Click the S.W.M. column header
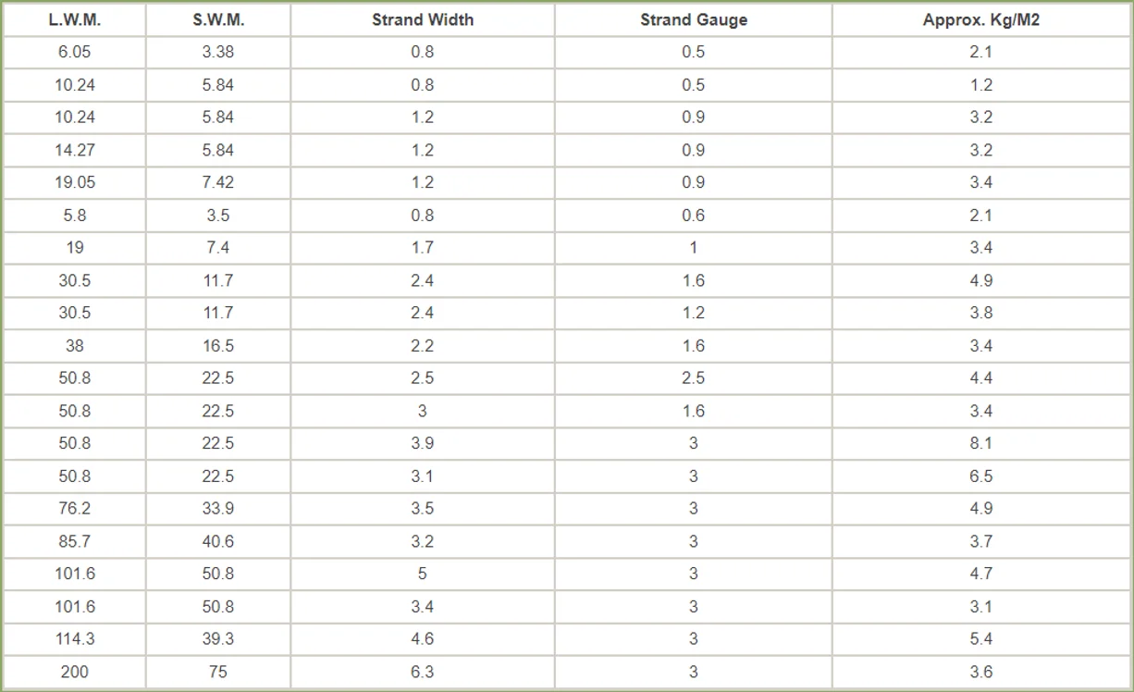1134x692 pixels. coord(218,19)
